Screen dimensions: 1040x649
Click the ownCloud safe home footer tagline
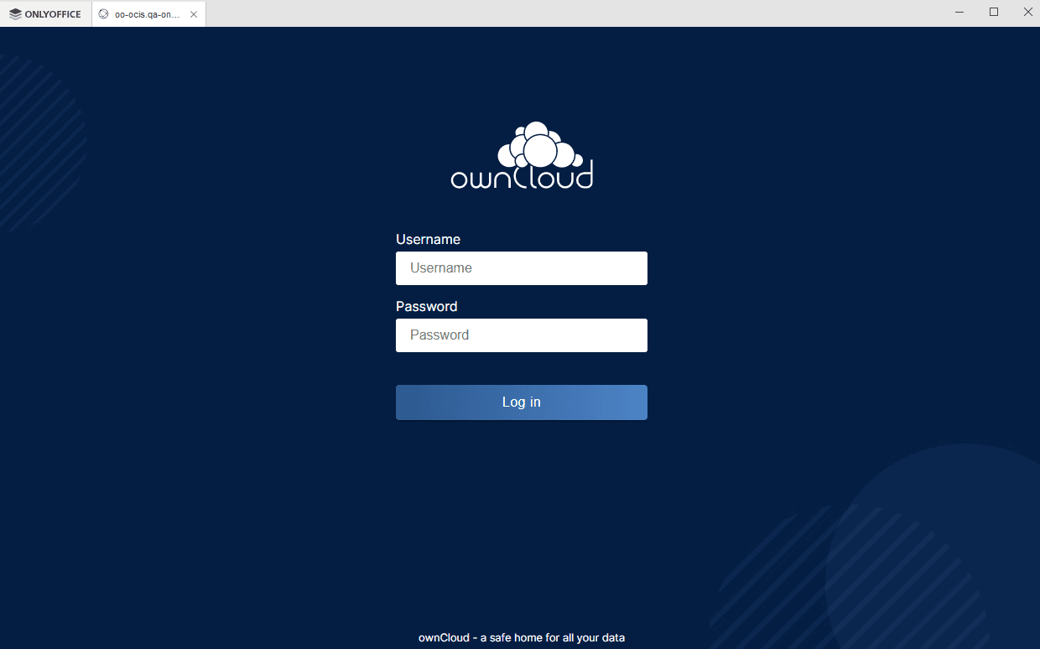click(x=521, y=637)
